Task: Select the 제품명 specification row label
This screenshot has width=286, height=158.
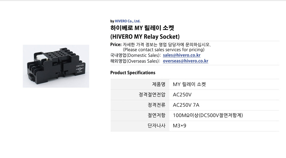Action: tap(159, 84)
